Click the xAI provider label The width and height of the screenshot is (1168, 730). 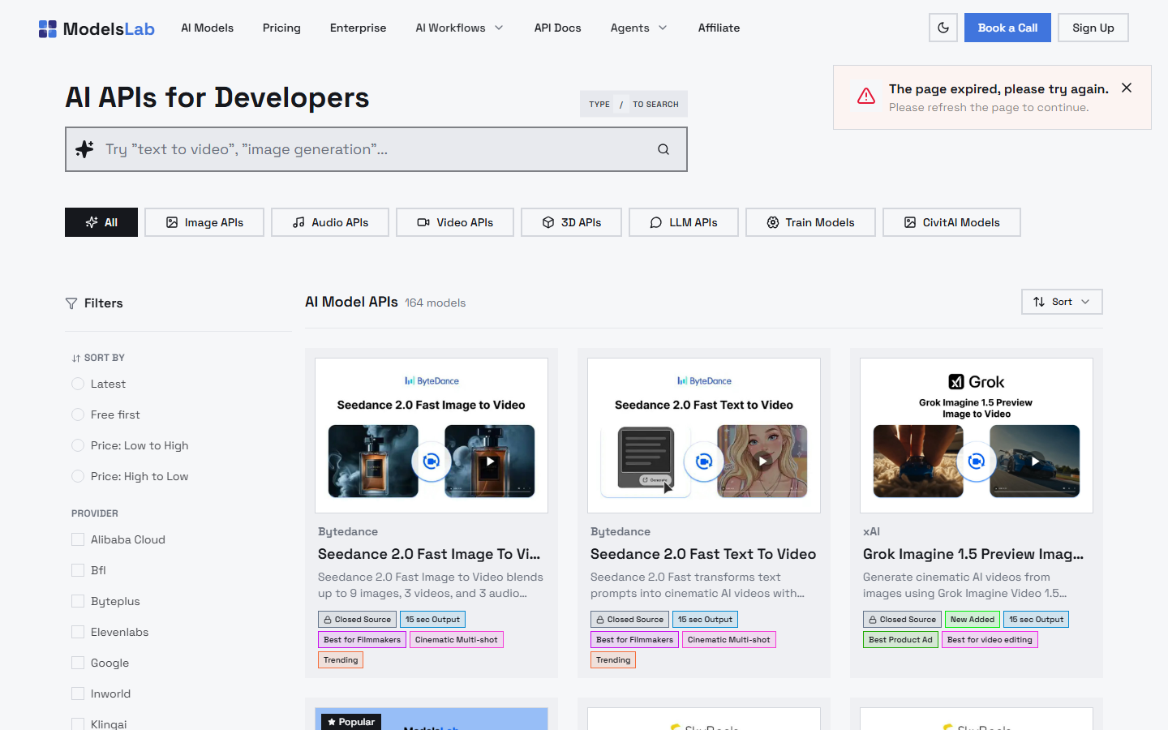click(x=871, y=531)
